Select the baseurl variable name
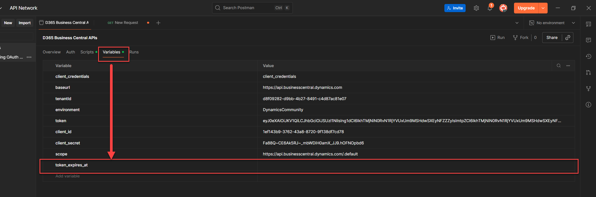The width and height of the screenshot is (596, 197). (x=63, y=87)
